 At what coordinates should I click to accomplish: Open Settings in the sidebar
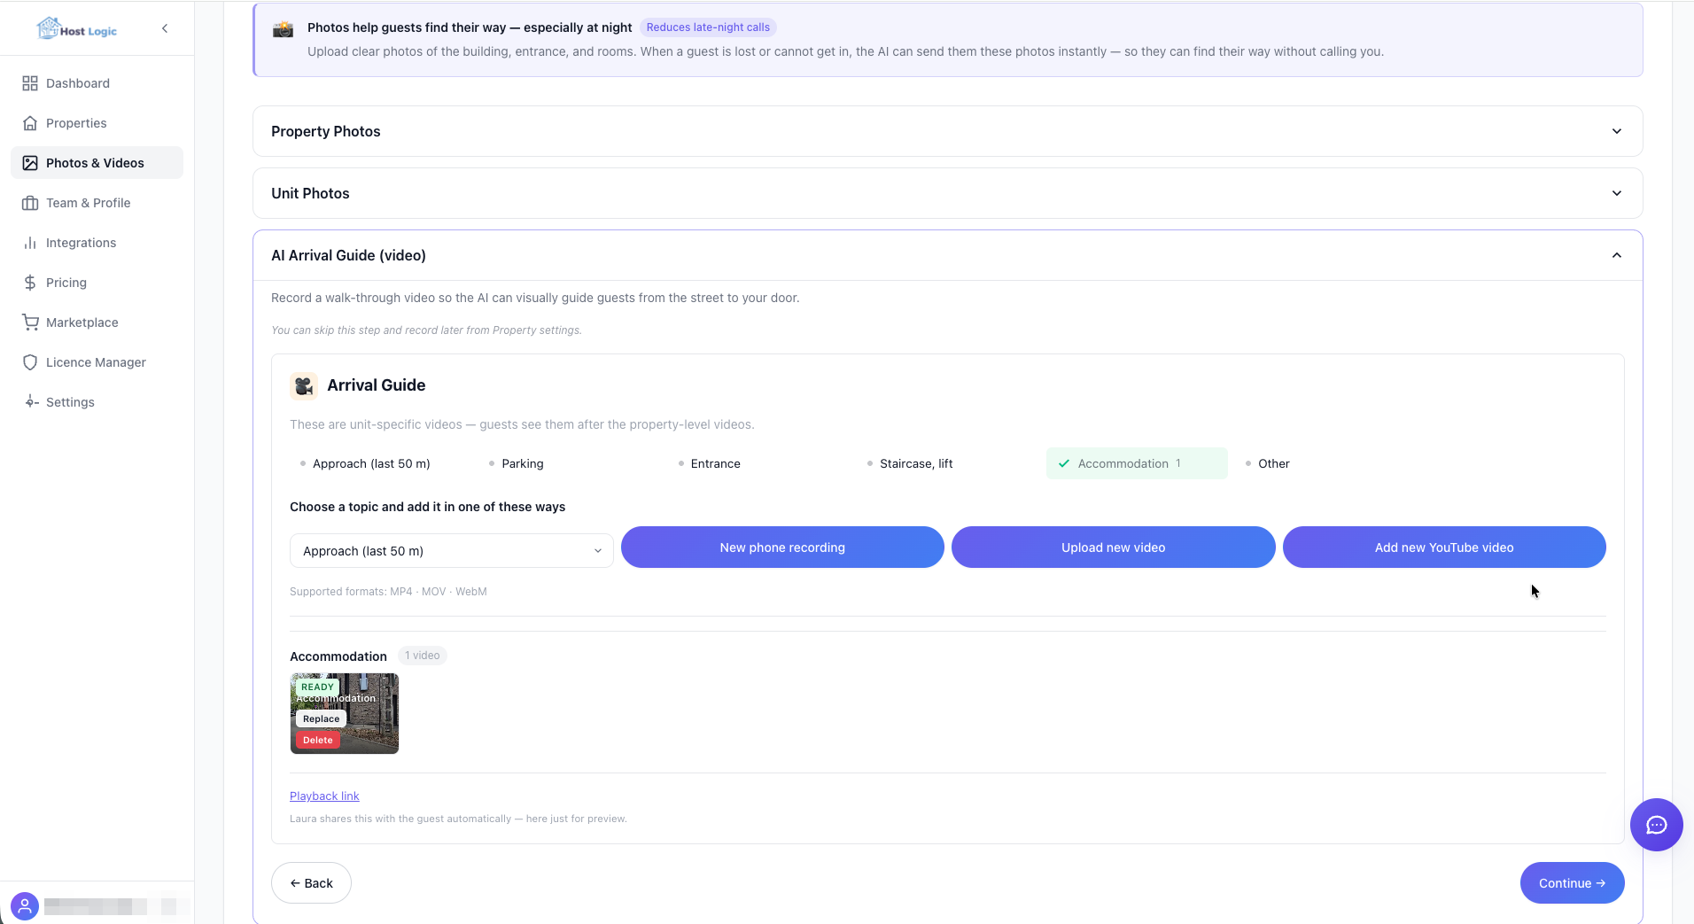(97, 402)
